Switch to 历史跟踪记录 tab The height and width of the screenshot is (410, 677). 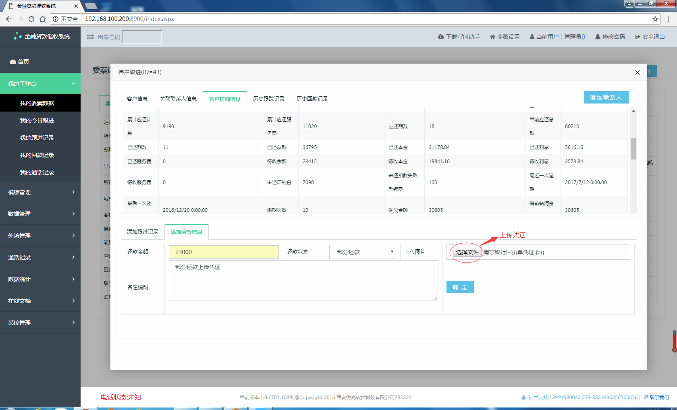coord(269,99)
